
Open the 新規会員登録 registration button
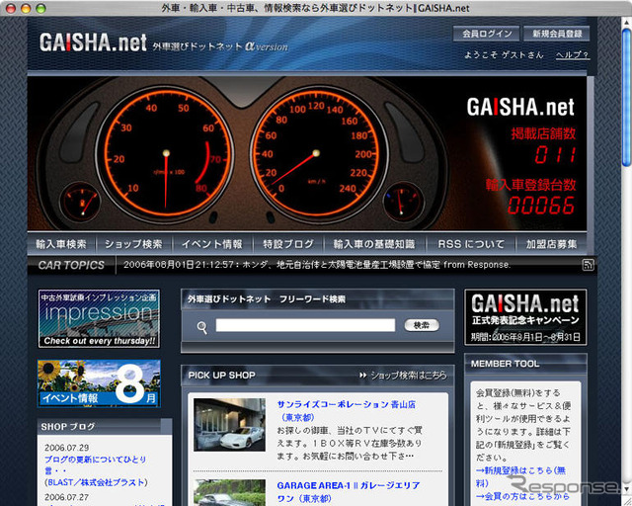[557, 34]
